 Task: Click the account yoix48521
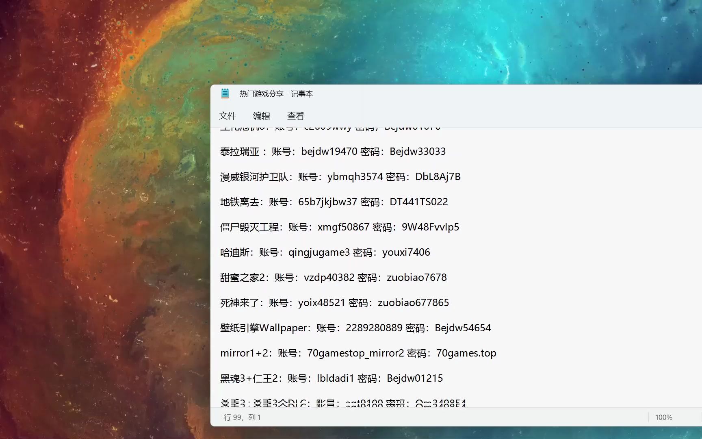pyautogui.click(x=321, y=303)
